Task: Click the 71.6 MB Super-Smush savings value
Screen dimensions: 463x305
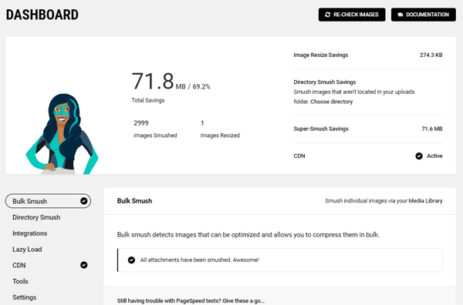Action: (x=432, y=129)
